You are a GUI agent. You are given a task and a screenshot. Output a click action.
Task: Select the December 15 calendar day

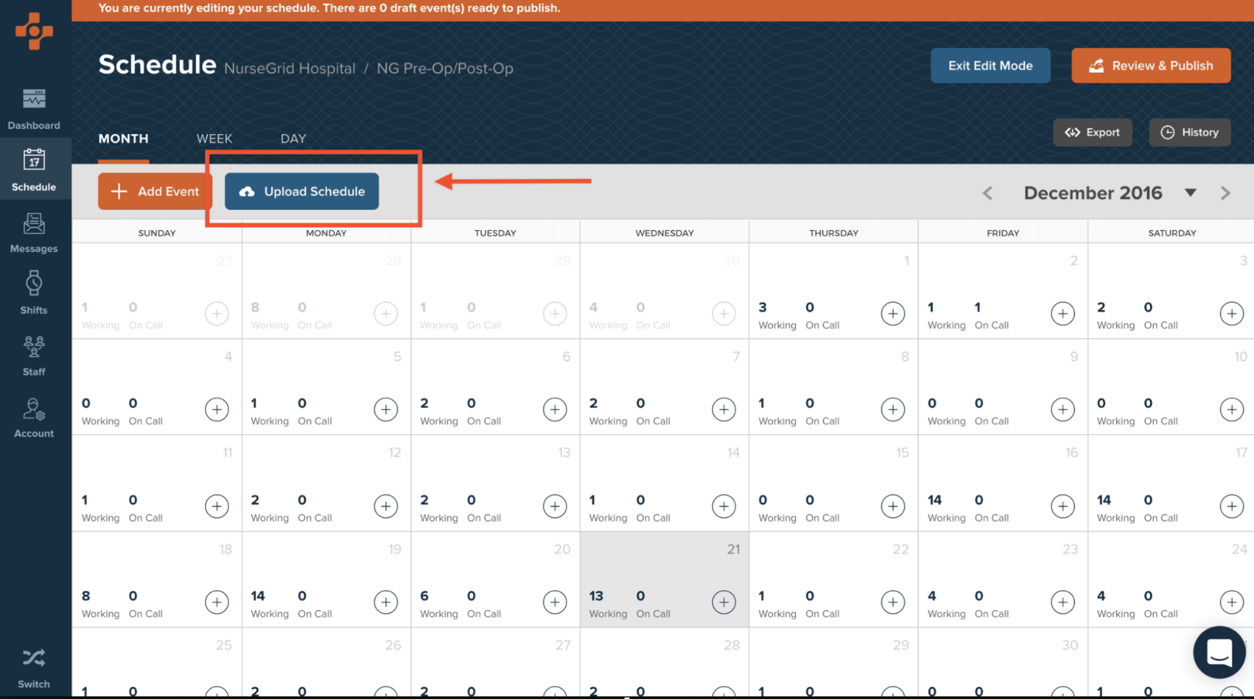(x=833, y=483)
